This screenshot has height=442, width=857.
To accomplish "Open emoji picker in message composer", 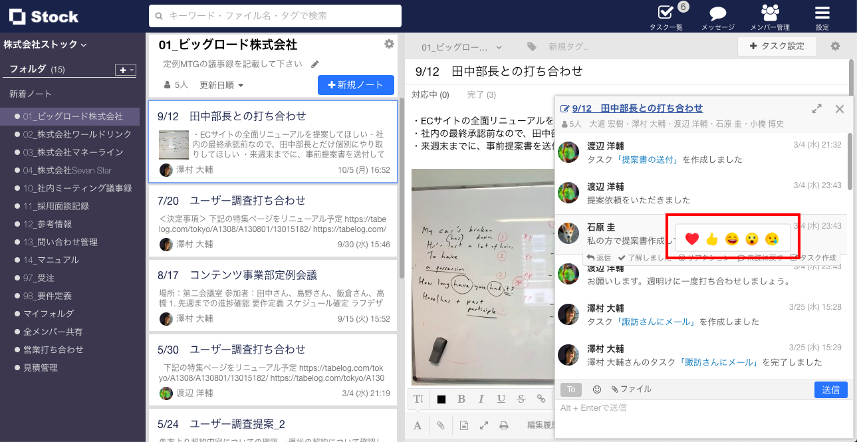I will point(596,389).
